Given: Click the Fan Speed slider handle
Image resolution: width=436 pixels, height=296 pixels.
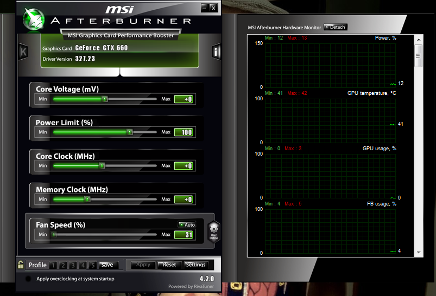Looking at the screenshot, I should click(x=54, y=235).
